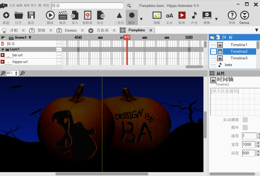The width and height of the screenshot is (260, 176).
Task: Click the zoom-in magnifier above the canvas
Action: tap(3, 73)
